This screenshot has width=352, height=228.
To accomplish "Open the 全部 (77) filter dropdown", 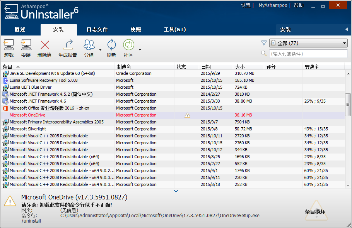I will point(308,43).
